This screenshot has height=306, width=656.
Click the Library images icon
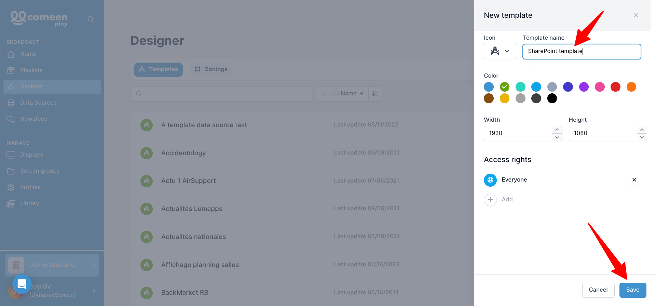click(x=11, y=204)
